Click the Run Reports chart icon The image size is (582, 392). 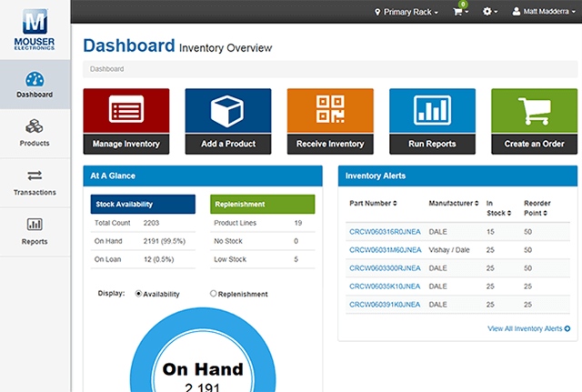[x=432, y=111]
